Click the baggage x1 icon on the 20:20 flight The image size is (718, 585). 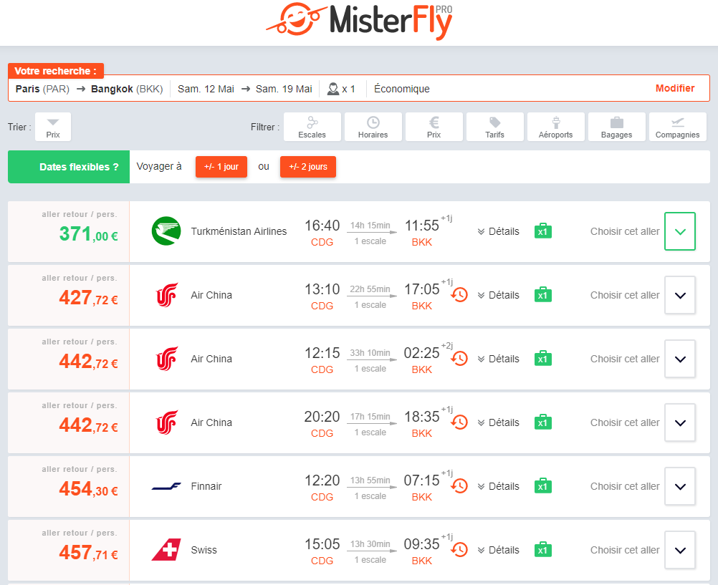543,422
